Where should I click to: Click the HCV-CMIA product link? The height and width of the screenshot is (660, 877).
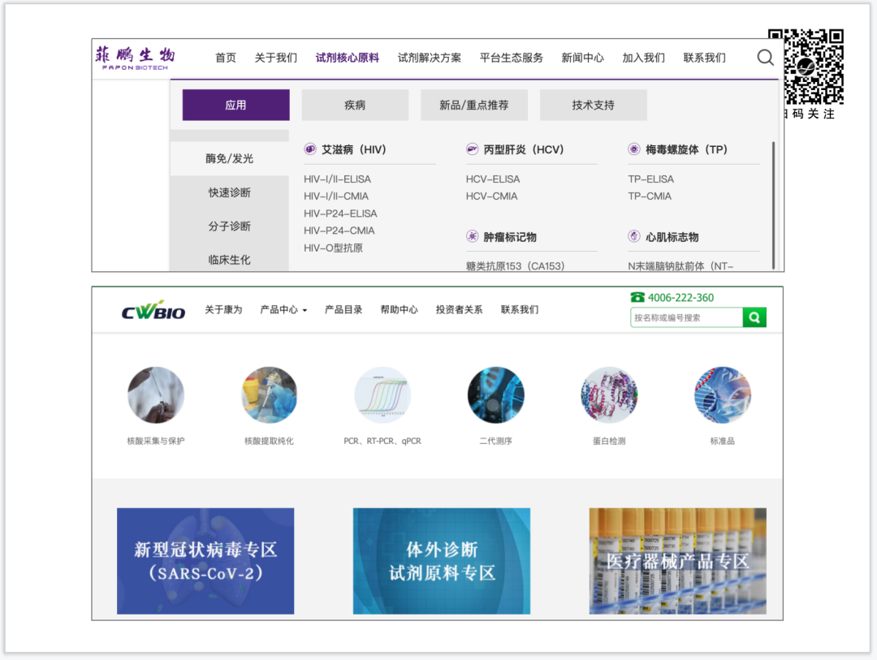(x=491, y=196)
